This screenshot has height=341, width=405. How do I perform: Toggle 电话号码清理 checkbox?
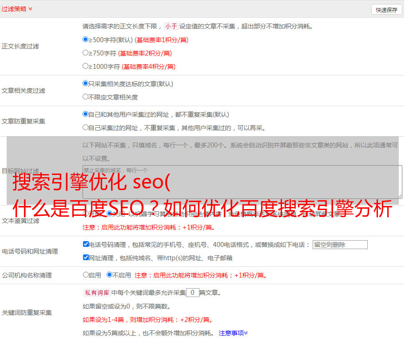86,244
